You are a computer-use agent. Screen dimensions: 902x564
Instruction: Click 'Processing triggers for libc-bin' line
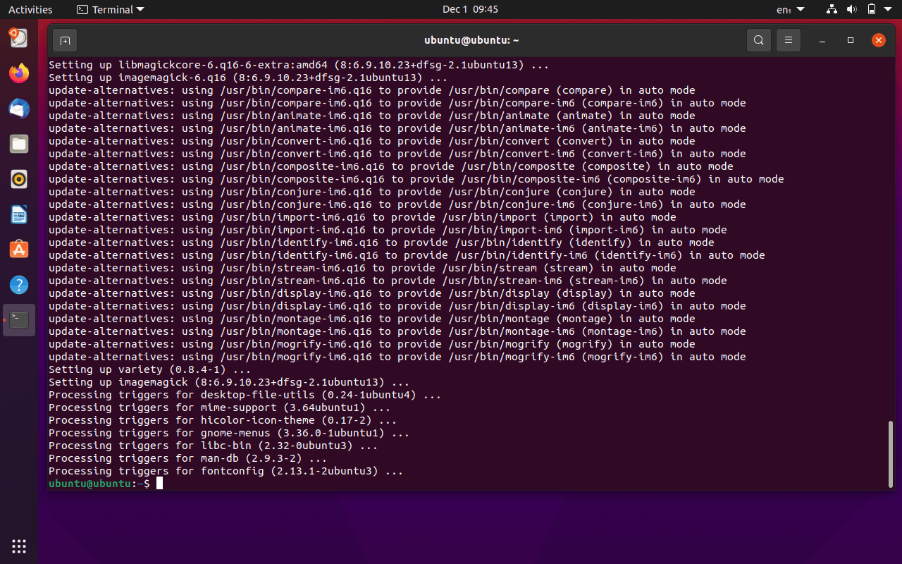click(x=214, y=446)
